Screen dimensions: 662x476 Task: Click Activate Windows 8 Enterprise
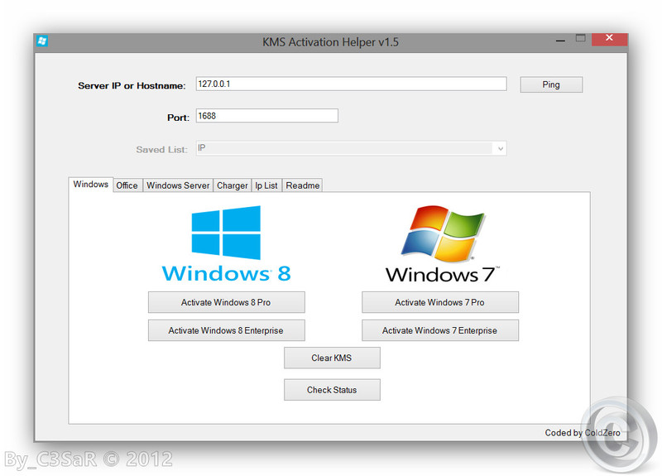pyautogui.click(x=226, y=330)
